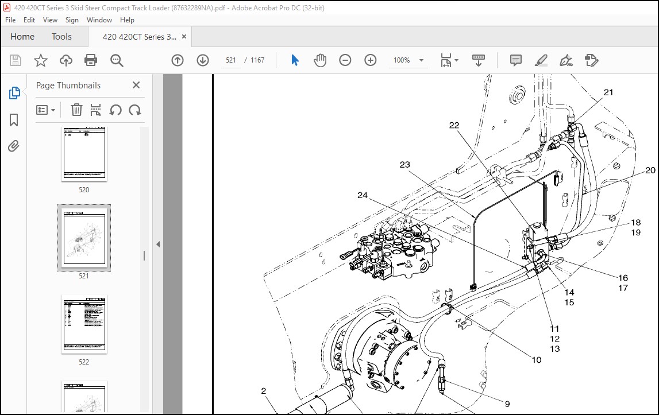Collapse the thumbnails pane with the arrow

(x=157, y=243)
